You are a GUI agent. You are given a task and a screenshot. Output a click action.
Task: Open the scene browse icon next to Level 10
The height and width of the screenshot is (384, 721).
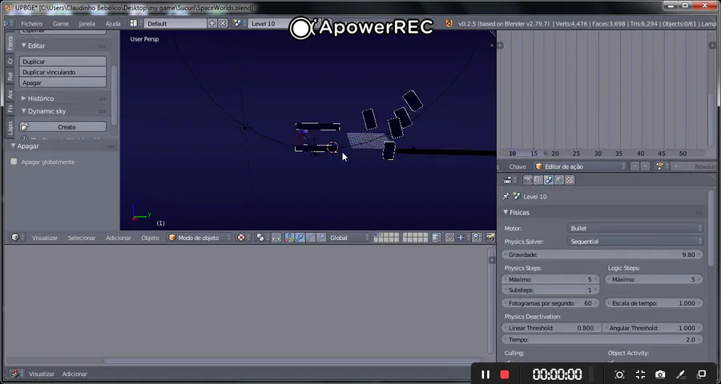(x=240, y=23)
